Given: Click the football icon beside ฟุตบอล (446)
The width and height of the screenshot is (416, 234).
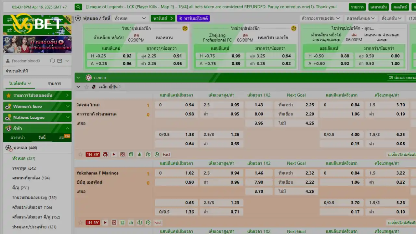Looking at the screenshot, I should tap(8, 148).
